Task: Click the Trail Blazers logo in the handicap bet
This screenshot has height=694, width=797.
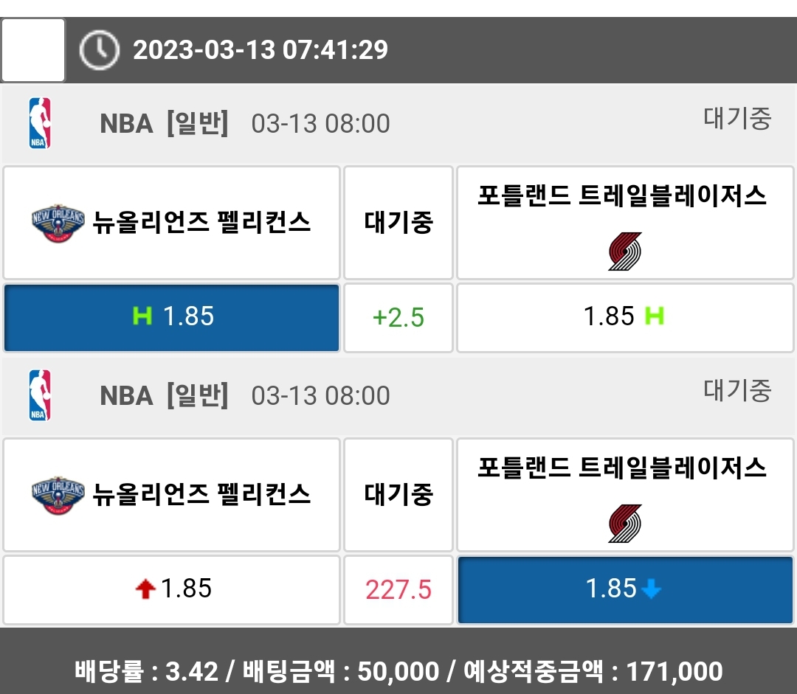Action: pyautogui.click(x=624, y=251)
